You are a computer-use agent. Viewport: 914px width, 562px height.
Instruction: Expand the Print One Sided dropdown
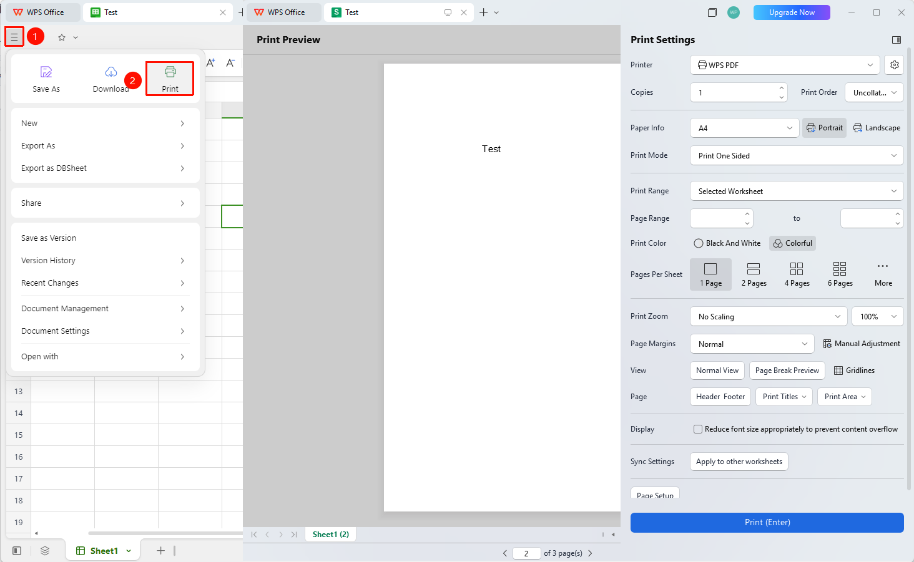(797, 155)
